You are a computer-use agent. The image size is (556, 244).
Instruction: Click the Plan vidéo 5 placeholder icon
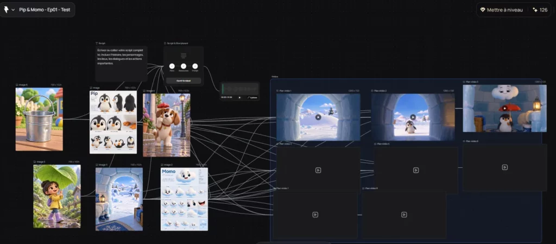pos(416,170)
